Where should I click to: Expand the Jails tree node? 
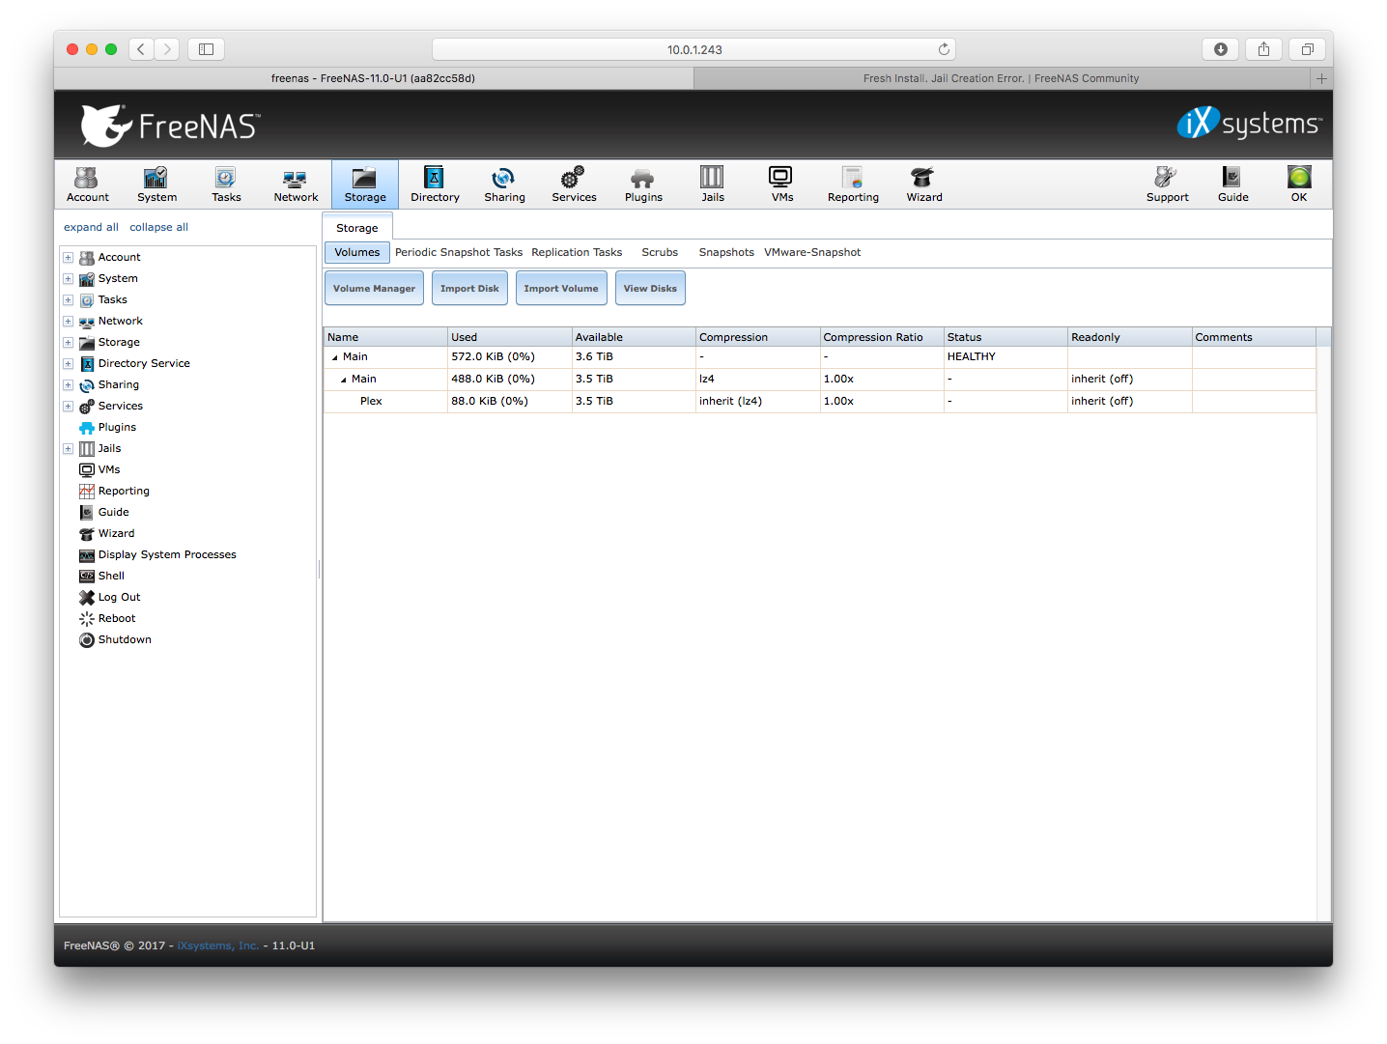[x=69, y=449]
